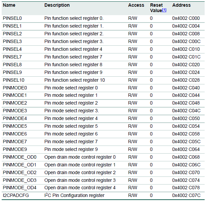Click the PINMODE0 register name
The width and height of the screenshot is (206, 201).
coord(15,88)
